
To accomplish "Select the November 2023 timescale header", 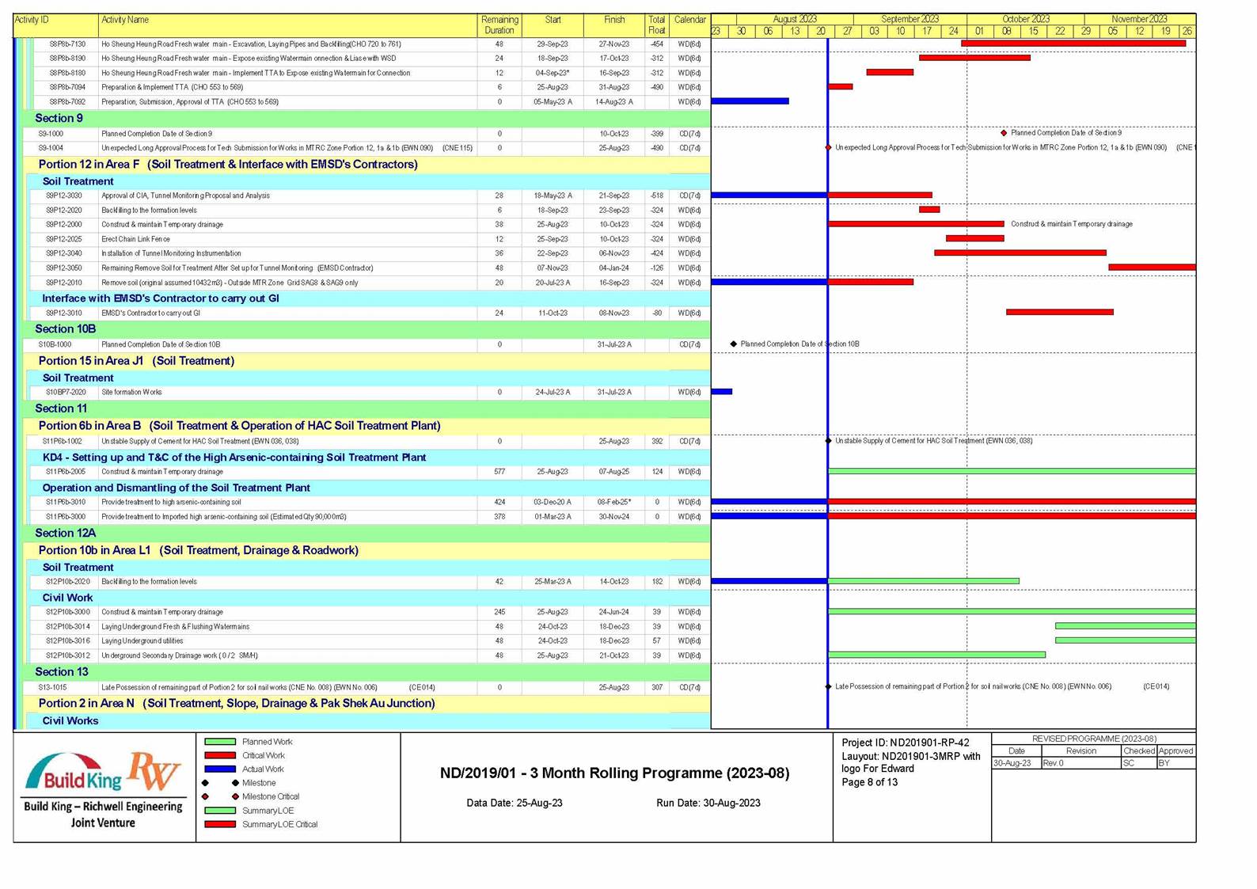I will click(1139, 19).
